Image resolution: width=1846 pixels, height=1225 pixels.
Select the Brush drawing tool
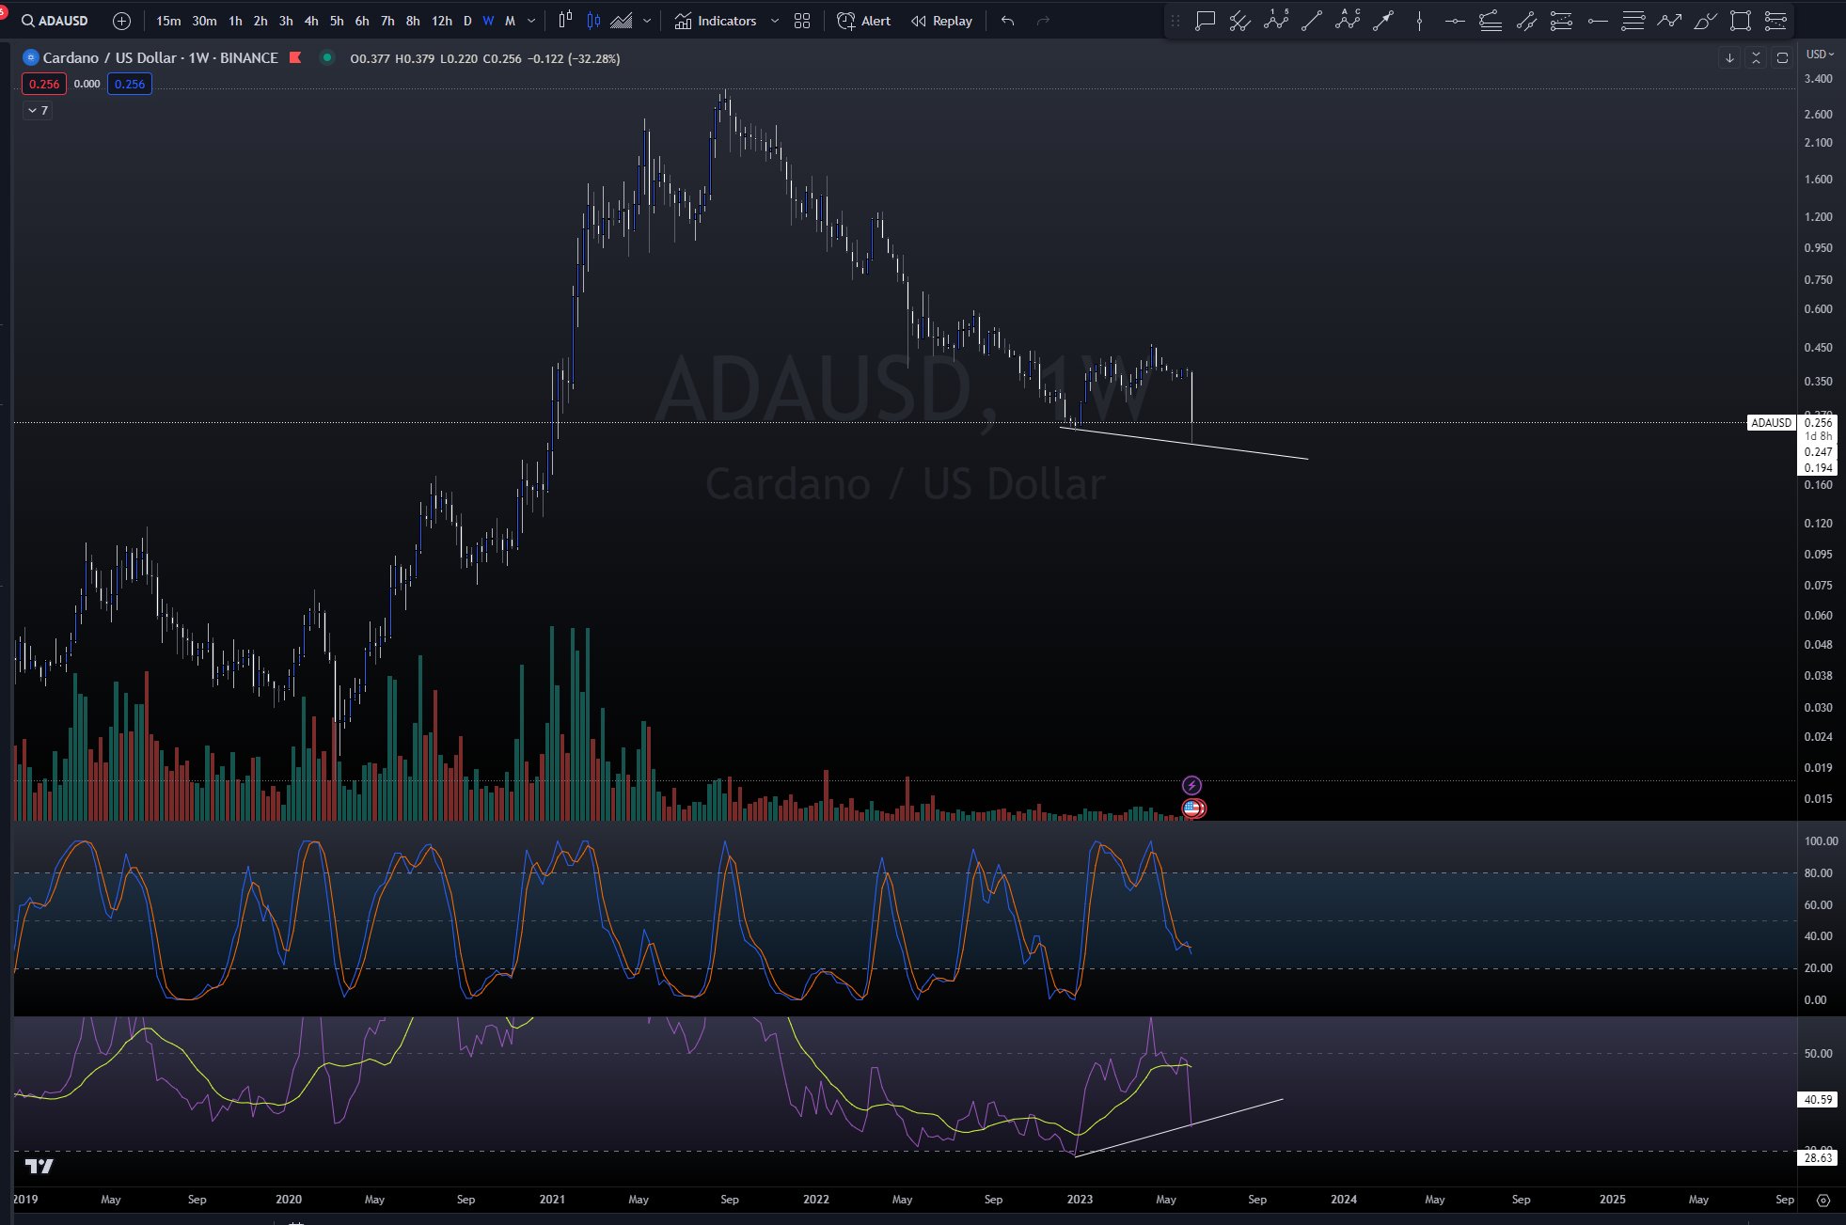click(1705, 21)
